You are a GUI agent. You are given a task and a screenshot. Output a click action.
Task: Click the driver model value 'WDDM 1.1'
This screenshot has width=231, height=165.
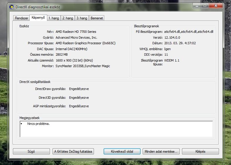click(172, 60)
